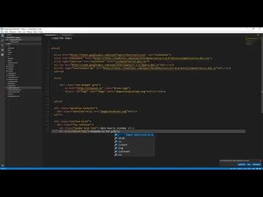The image size is (263, 197).
Task: Click the feedback smiley in status bar
Action: (257, 169)
